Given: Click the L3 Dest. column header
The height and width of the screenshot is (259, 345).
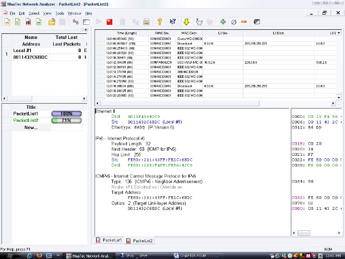Looking at the screenshot, I should point(278,33).
